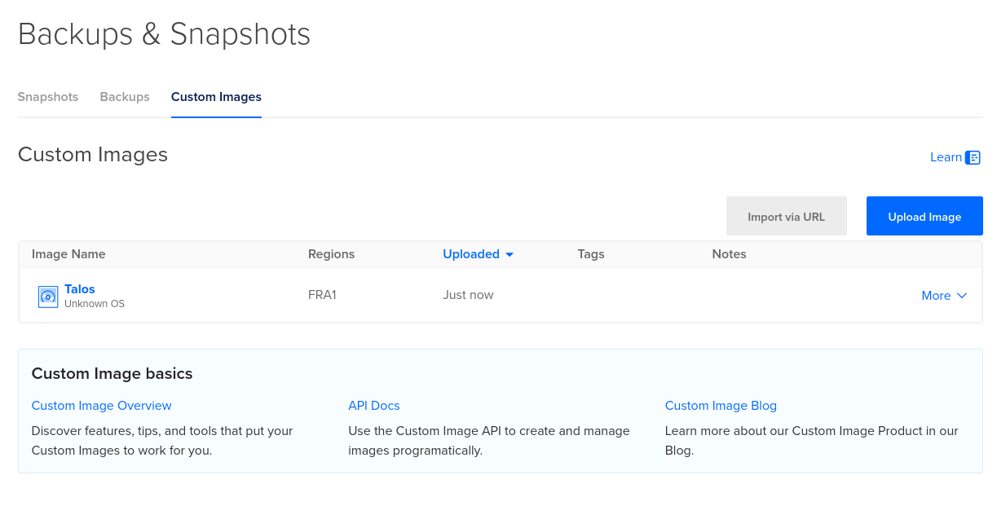
Task: Select the Custom Images tab
Action: 216,97
